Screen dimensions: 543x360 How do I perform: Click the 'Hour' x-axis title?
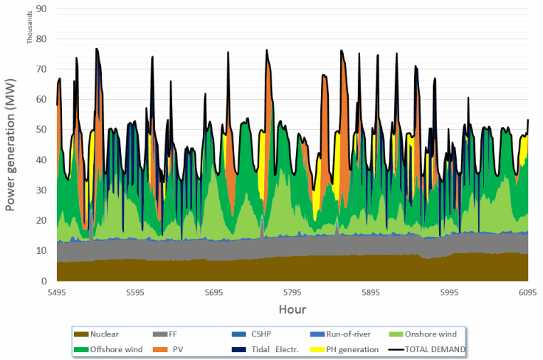[292, 309]
